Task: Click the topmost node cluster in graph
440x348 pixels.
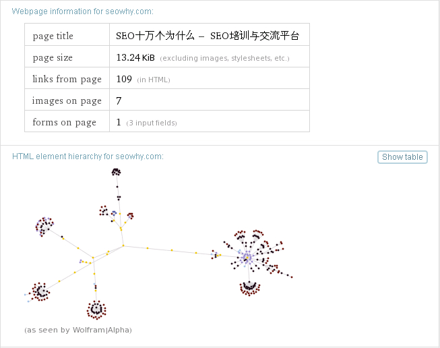Action: 116,173
